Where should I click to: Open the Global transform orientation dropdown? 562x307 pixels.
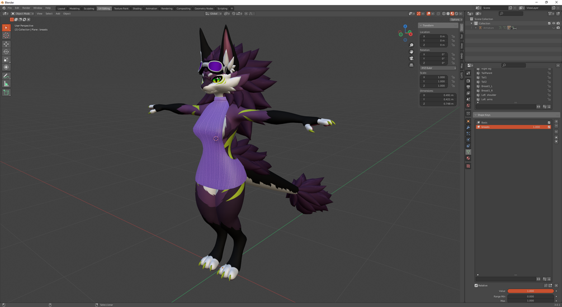coord(213,13)
